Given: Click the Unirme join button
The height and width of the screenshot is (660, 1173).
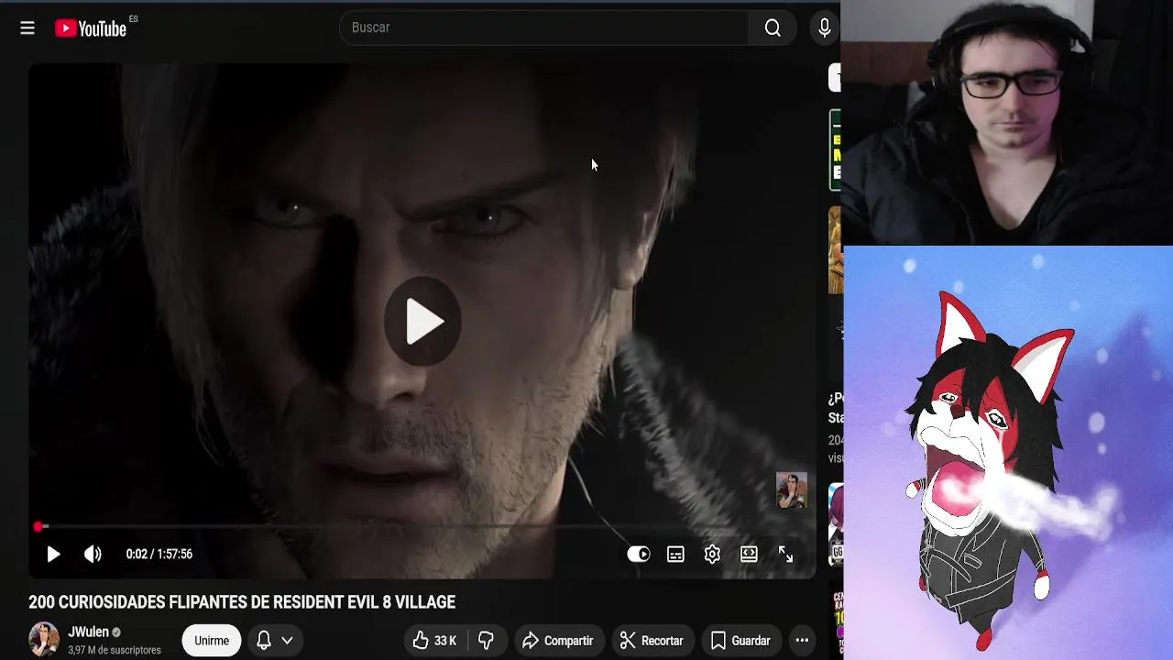Looking at the screenshot, I should click(x=211, y=640).
